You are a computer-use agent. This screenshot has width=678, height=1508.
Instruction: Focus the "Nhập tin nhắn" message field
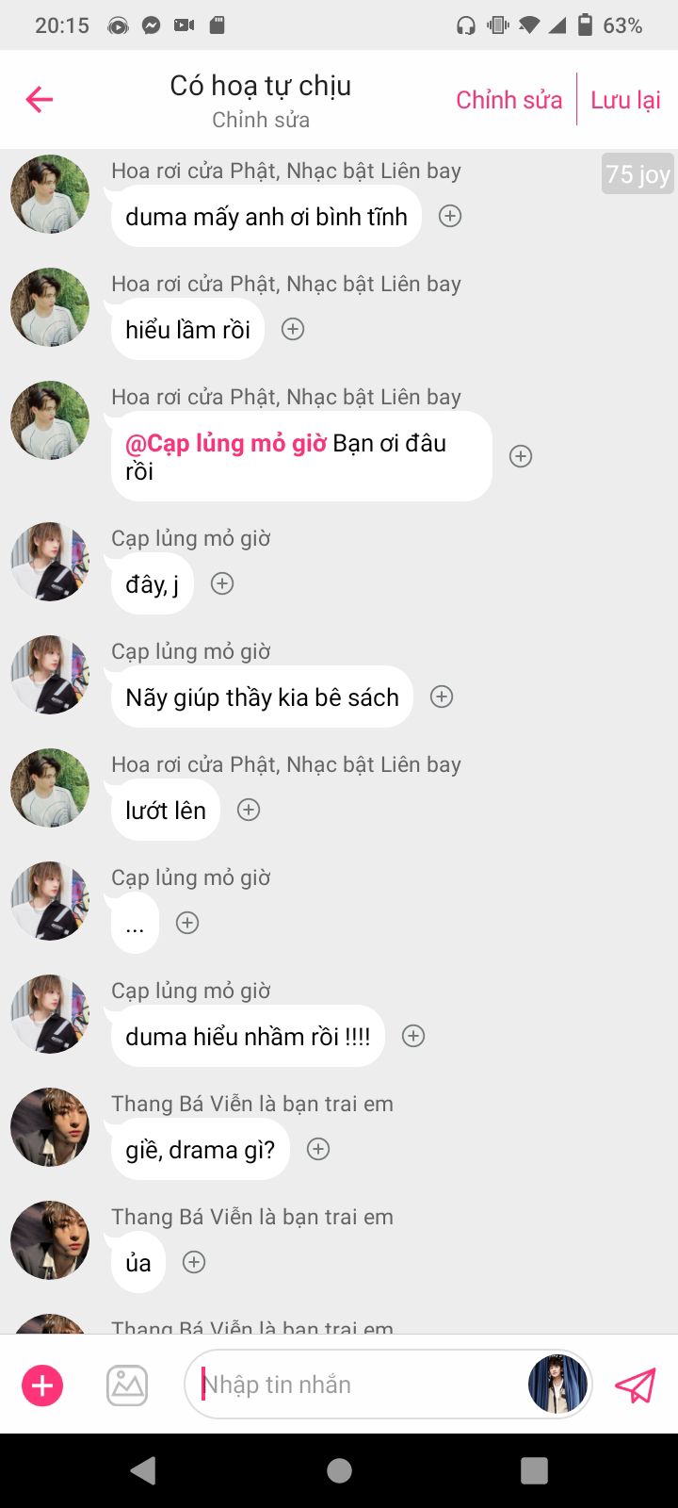coord(358,1385)
